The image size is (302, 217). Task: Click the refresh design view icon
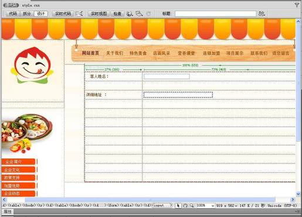click(x=148, y=14)
